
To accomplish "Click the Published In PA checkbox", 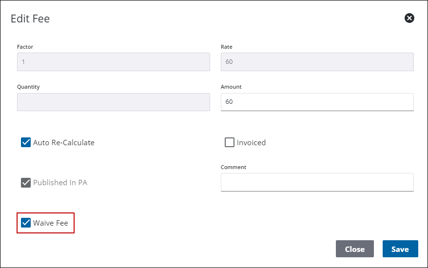I will [26, 183].
